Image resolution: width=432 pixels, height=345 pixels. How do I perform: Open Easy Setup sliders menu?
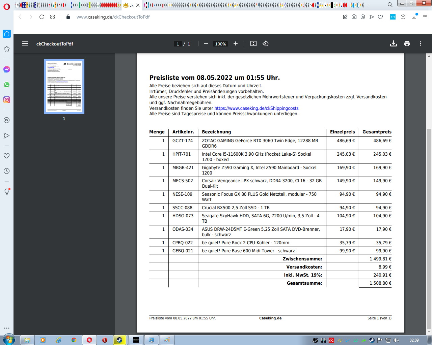coord(425,17)
